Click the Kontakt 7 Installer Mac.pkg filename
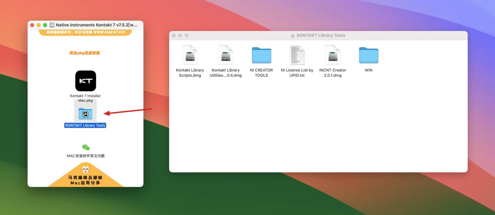The image size is (495, 215). click(86, 98)
